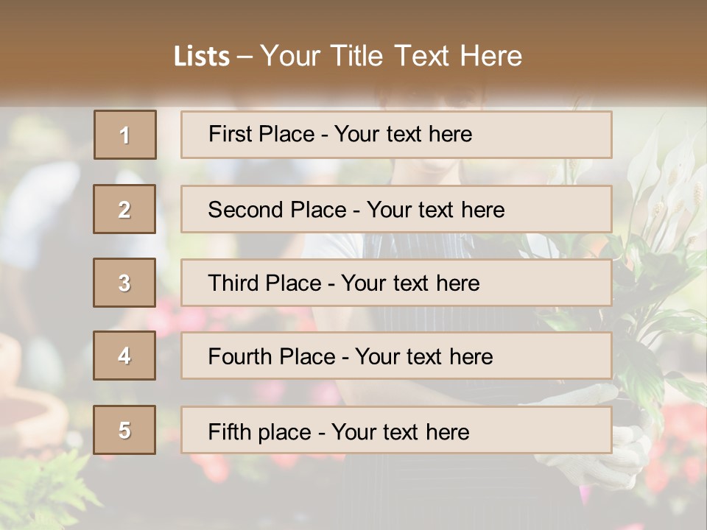Click the number 3 box
The width and height of the screenshot is (707, 530).
tap(124, 283)
